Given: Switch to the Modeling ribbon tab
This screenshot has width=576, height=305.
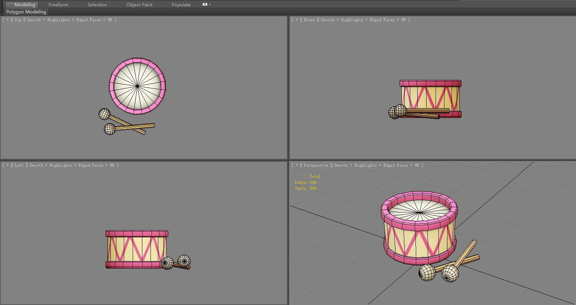Looking at the screenshot, I should pos(25,4).
